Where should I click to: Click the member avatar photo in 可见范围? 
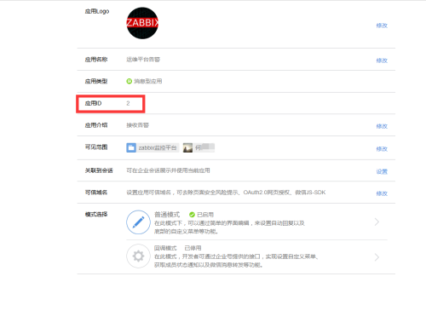pos(187,147)
